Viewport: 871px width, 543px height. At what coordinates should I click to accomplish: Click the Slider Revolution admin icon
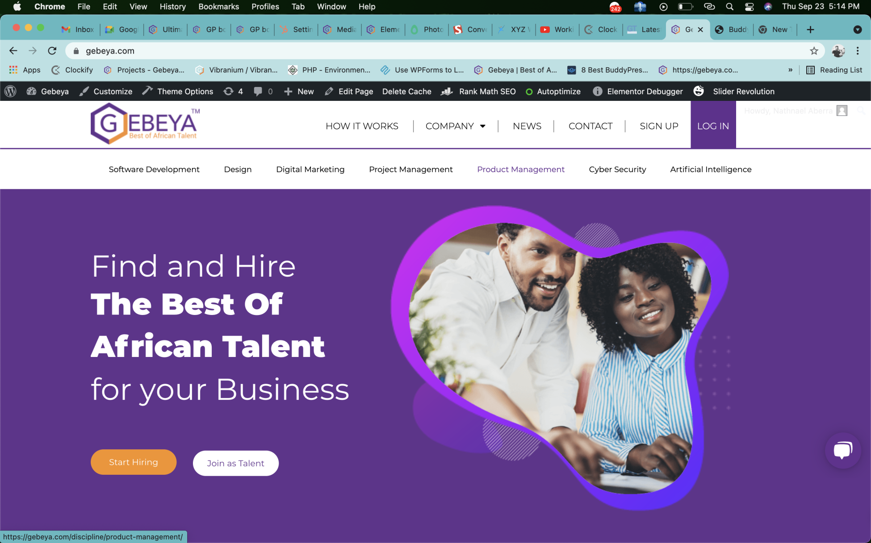tap(699, 91)
